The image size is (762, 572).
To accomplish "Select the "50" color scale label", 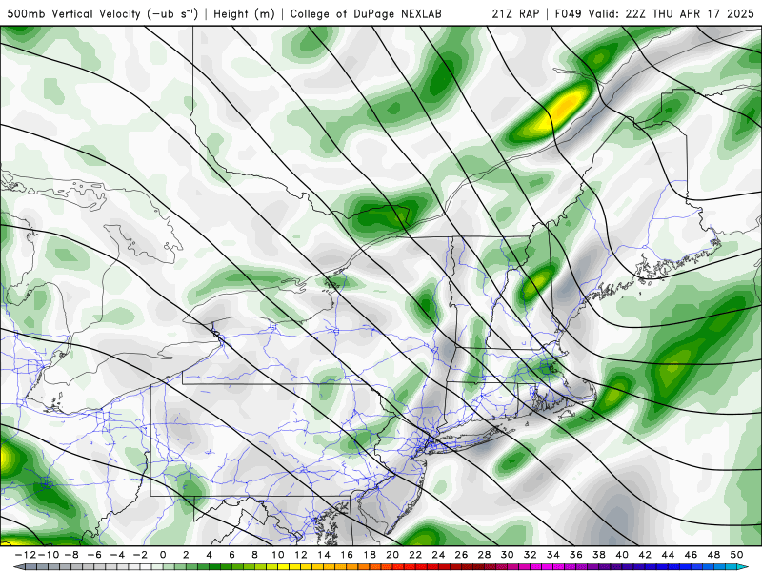I will 736,555.
